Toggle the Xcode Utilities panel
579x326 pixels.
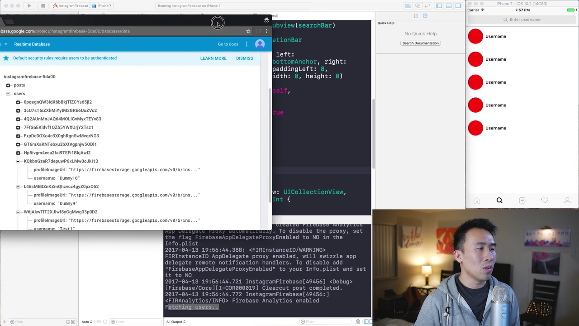[x=458, y=6]
